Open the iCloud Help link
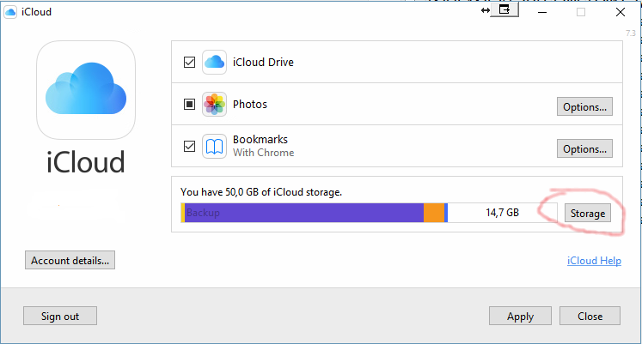Screen dimensions: 642x344 pos(594,261)
